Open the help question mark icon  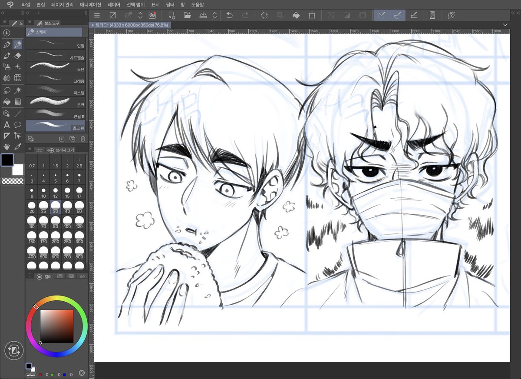click(x=452, y=15)
